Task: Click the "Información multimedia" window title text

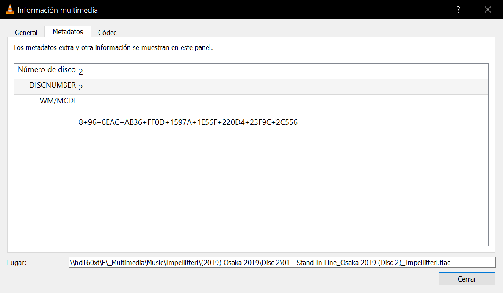Action: click(x=58, y=10)
